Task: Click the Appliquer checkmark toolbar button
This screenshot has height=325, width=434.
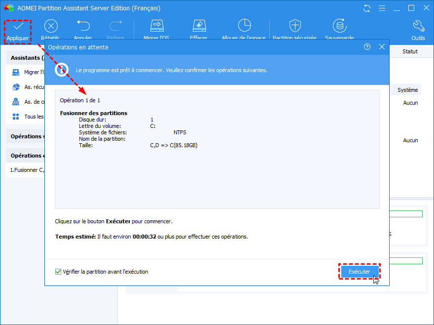Action: [x=18, y=32]
